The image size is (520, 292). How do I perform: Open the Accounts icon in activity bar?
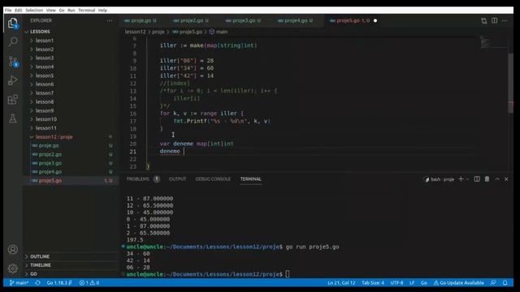(x=13, y=249)
